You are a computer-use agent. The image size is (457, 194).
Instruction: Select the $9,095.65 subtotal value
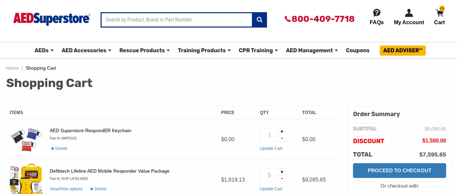[x=435, y=129]
